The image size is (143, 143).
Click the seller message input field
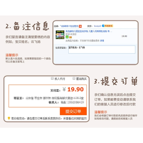[x=102, y=49]
